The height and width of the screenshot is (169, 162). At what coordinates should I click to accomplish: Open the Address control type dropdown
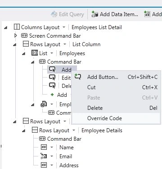pyautogui.click(x=52, y=165)
